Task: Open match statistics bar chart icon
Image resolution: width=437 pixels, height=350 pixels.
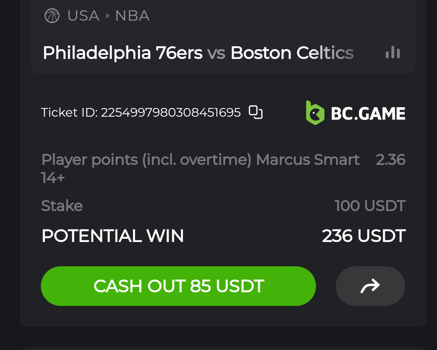Action: [392, 52]
